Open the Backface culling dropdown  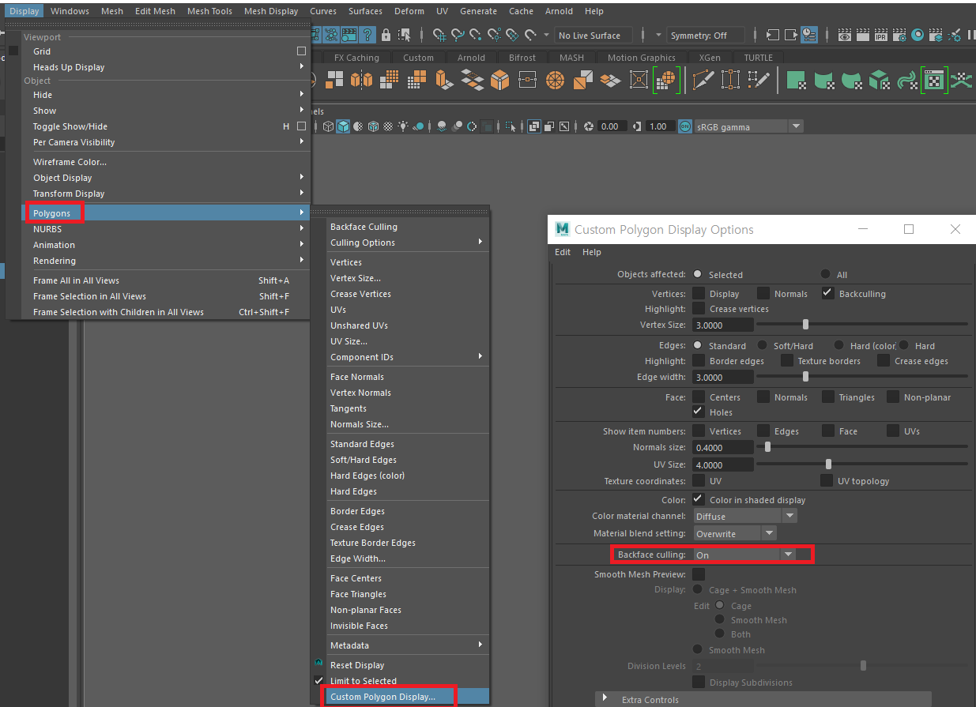click(744, 555)
